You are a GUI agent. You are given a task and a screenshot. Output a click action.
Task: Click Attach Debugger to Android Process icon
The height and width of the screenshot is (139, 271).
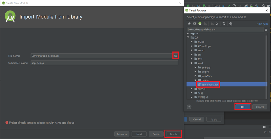click(x=204, y=6)
